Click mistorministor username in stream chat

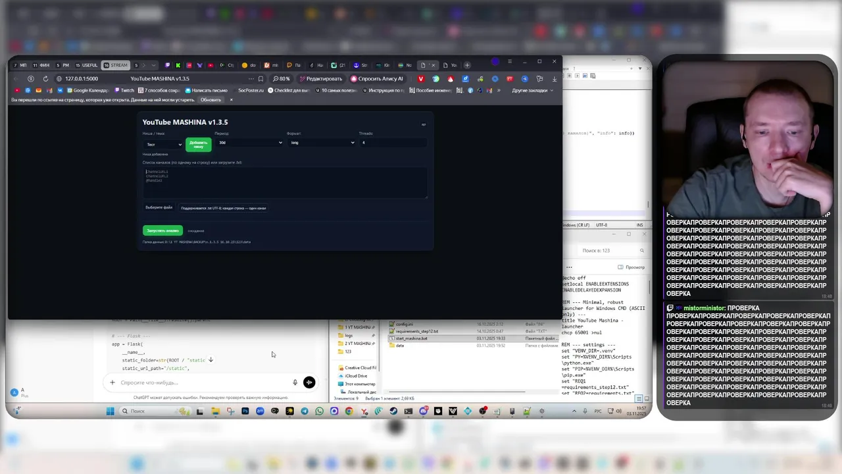point(705,308)
